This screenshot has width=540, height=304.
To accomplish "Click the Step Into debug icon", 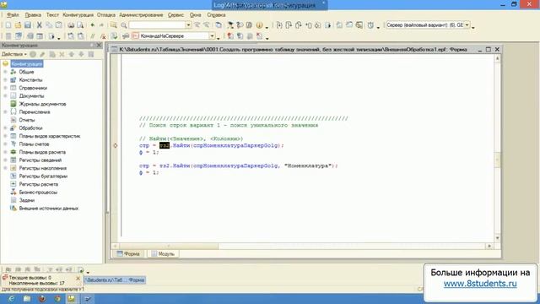I will (279, 25).
